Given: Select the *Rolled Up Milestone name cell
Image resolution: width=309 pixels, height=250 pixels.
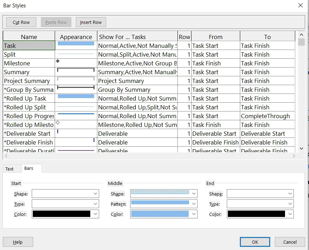Looking at the screenshot, I should 29,125.
